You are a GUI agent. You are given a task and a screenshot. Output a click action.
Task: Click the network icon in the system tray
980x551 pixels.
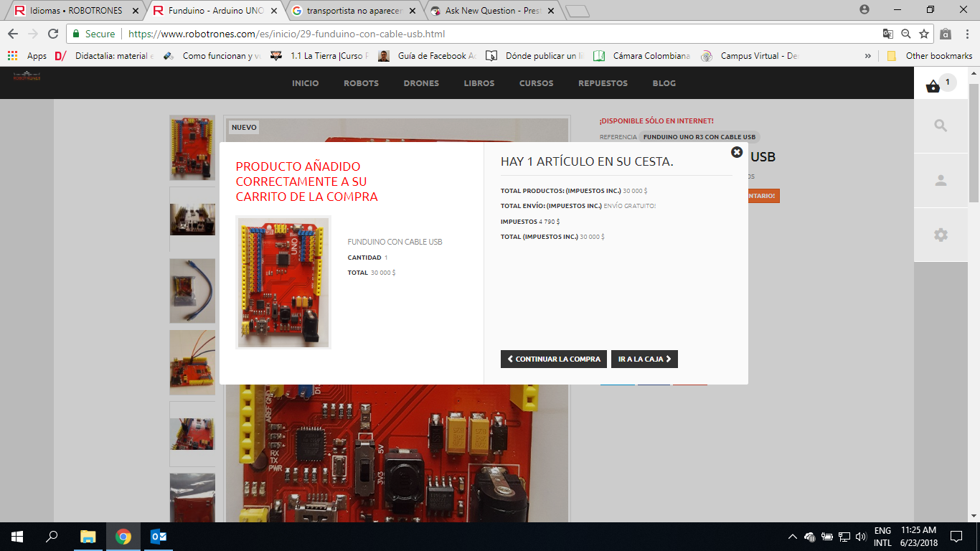click(844, 537)
